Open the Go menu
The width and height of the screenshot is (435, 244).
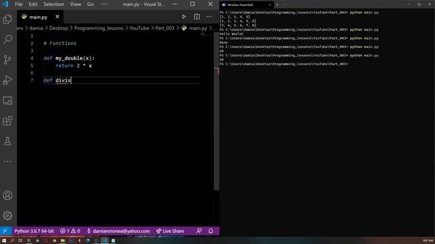(x=90, y=4)
